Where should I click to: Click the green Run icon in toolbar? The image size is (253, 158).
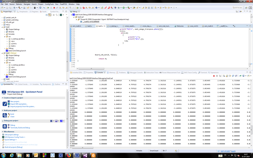click(x=124, y=8)
